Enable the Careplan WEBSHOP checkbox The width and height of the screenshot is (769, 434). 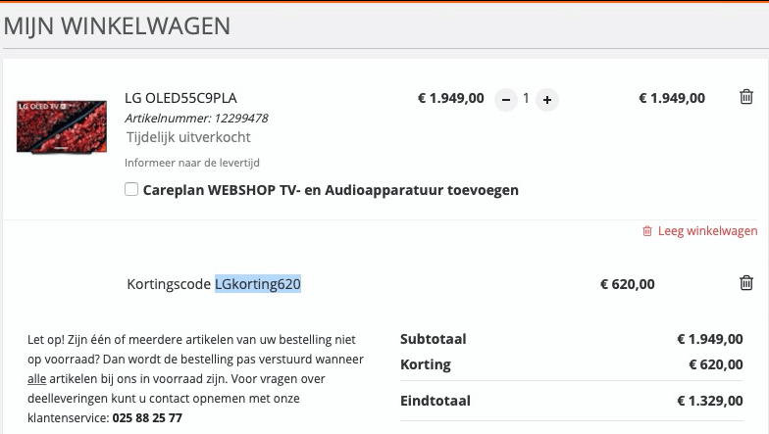(x=131, y=190)
